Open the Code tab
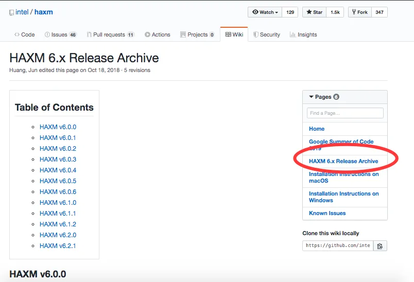This screenshot has width=414, height=282. pyautogui.click(x=25, y=34)
